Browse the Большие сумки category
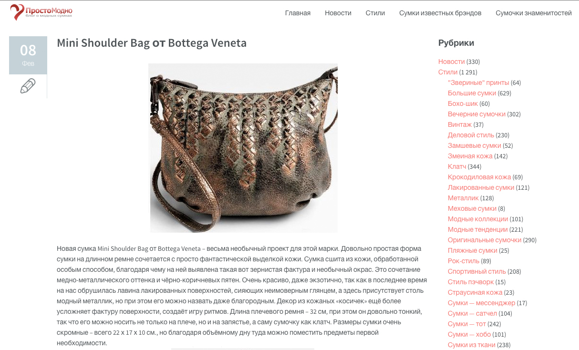 coord(472,93)
